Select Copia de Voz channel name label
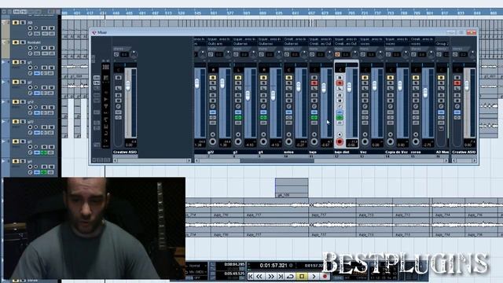Image resolution: width=503 pixels, height=283 pixels. (396, 152)
